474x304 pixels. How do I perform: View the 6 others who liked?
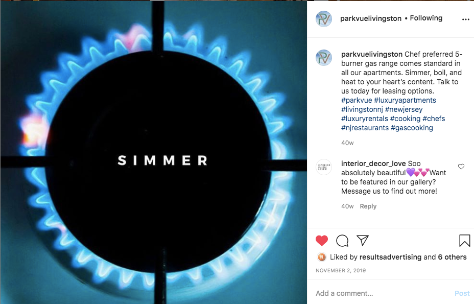(x=452, y=257)
